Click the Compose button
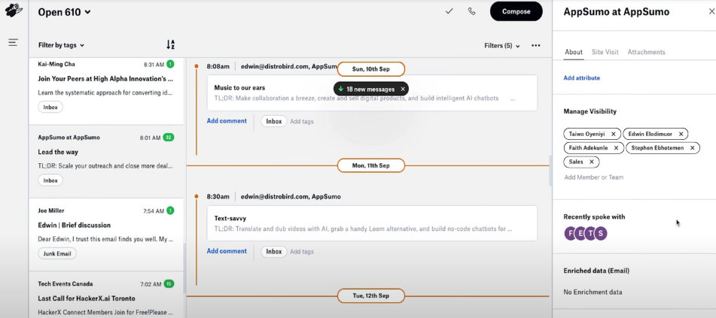 click(516, 11)
